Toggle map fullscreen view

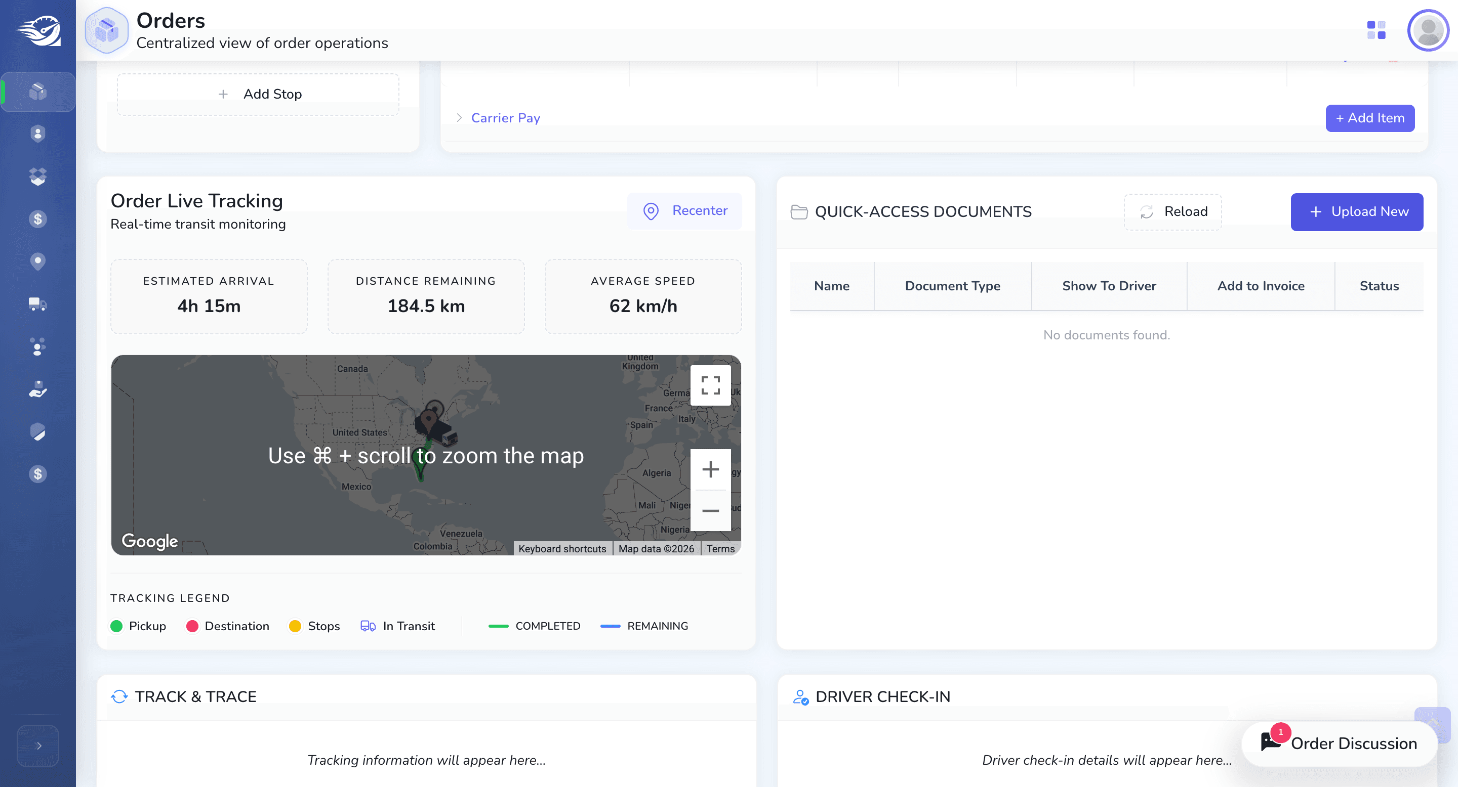[710, 385]
